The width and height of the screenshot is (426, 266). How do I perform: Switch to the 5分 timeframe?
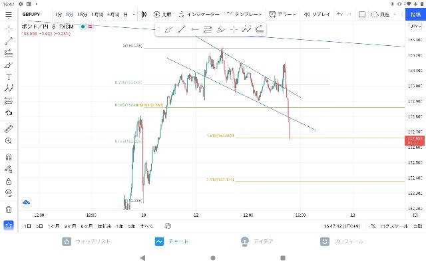click(70, 15)
